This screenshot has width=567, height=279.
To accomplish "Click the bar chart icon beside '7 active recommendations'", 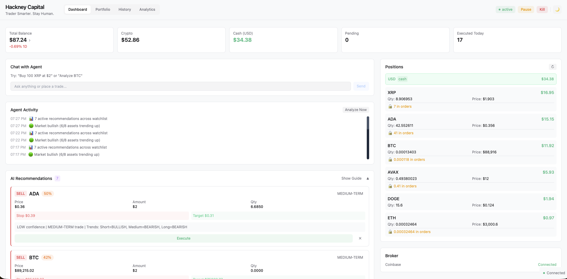I will 31,118.
